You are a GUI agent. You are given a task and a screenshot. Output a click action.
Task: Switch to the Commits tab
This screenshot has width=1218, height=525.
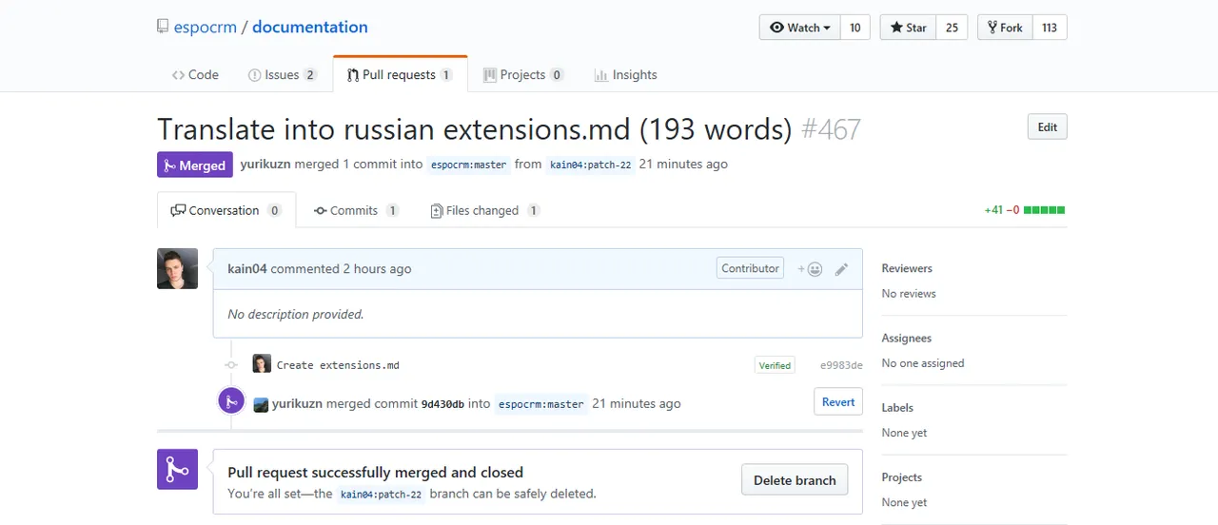pos(356,210)
